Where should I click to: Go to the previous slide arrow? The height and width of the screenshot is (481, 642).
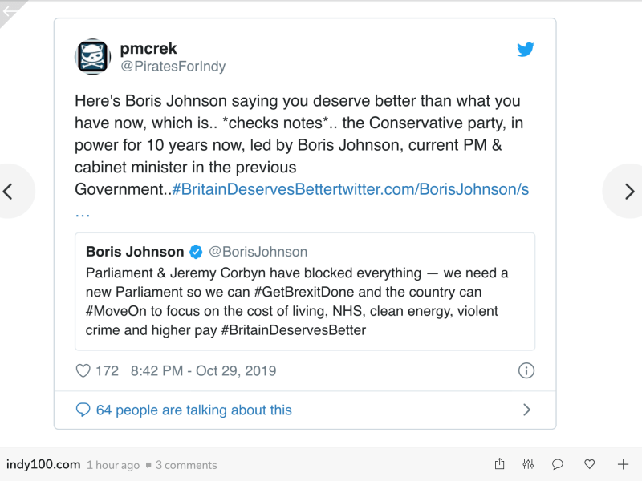(9, 191)
